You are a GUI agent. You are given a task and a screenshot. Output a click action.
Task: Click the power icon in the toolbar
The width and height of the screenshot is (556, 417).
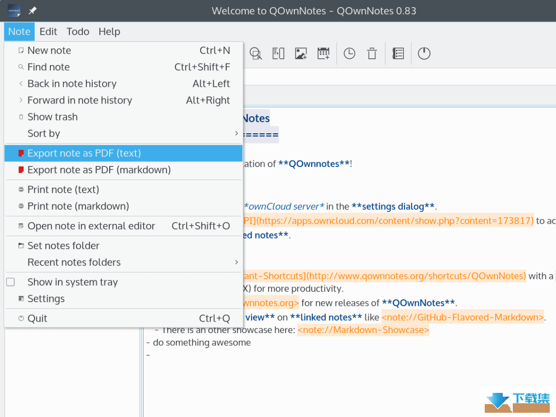click(424, 54)
